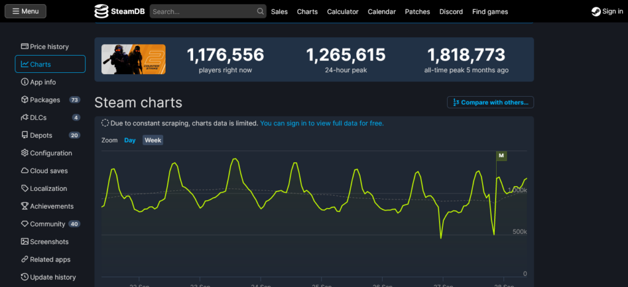The height and width of the screenshot is (287, 628).
Task: Click the Charts line-graph sidebar icon
Action: pyautogui.click(x=25, y=64)
